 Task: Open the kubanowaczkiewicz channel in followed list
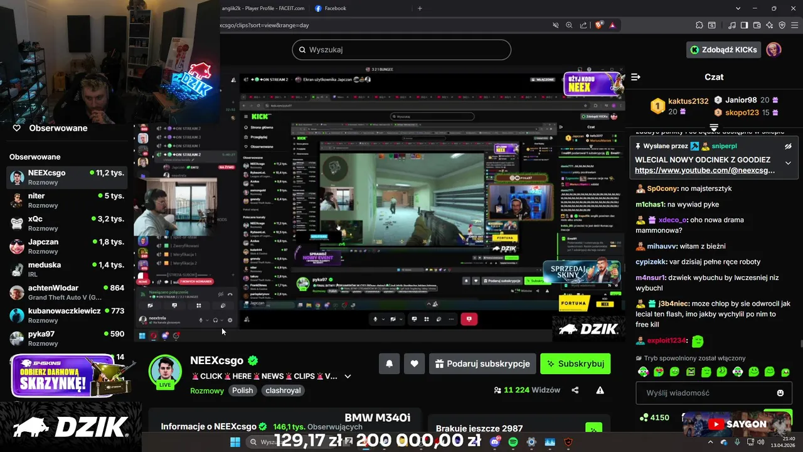coord(67,315)
